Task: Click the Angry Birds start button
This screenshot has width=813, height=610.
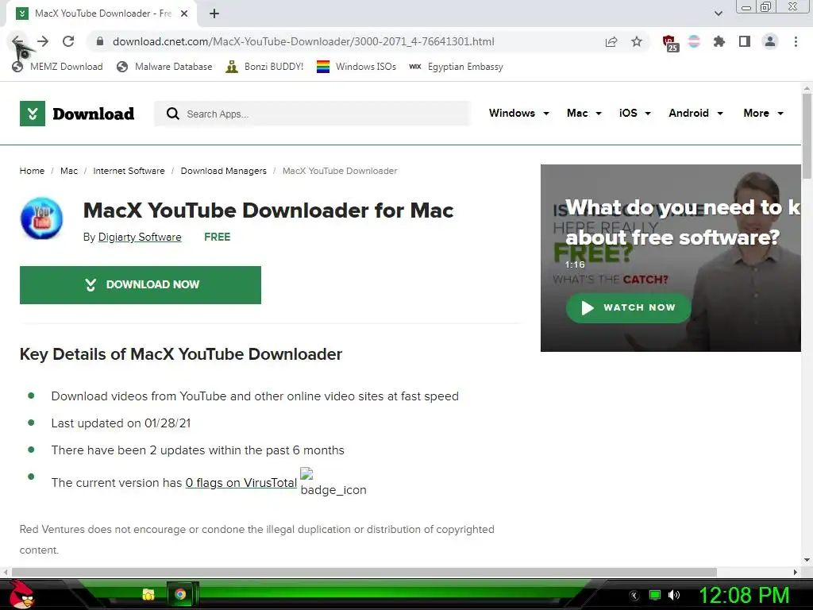Action: pos(21,594)
